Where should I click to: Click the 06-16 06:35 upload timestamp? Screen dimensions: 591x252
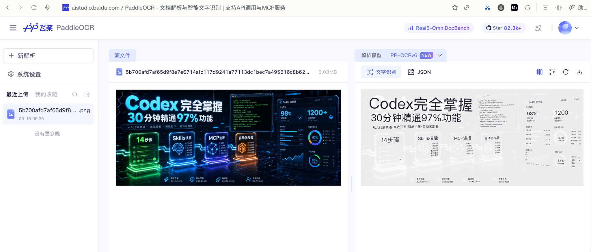point(31,118)
